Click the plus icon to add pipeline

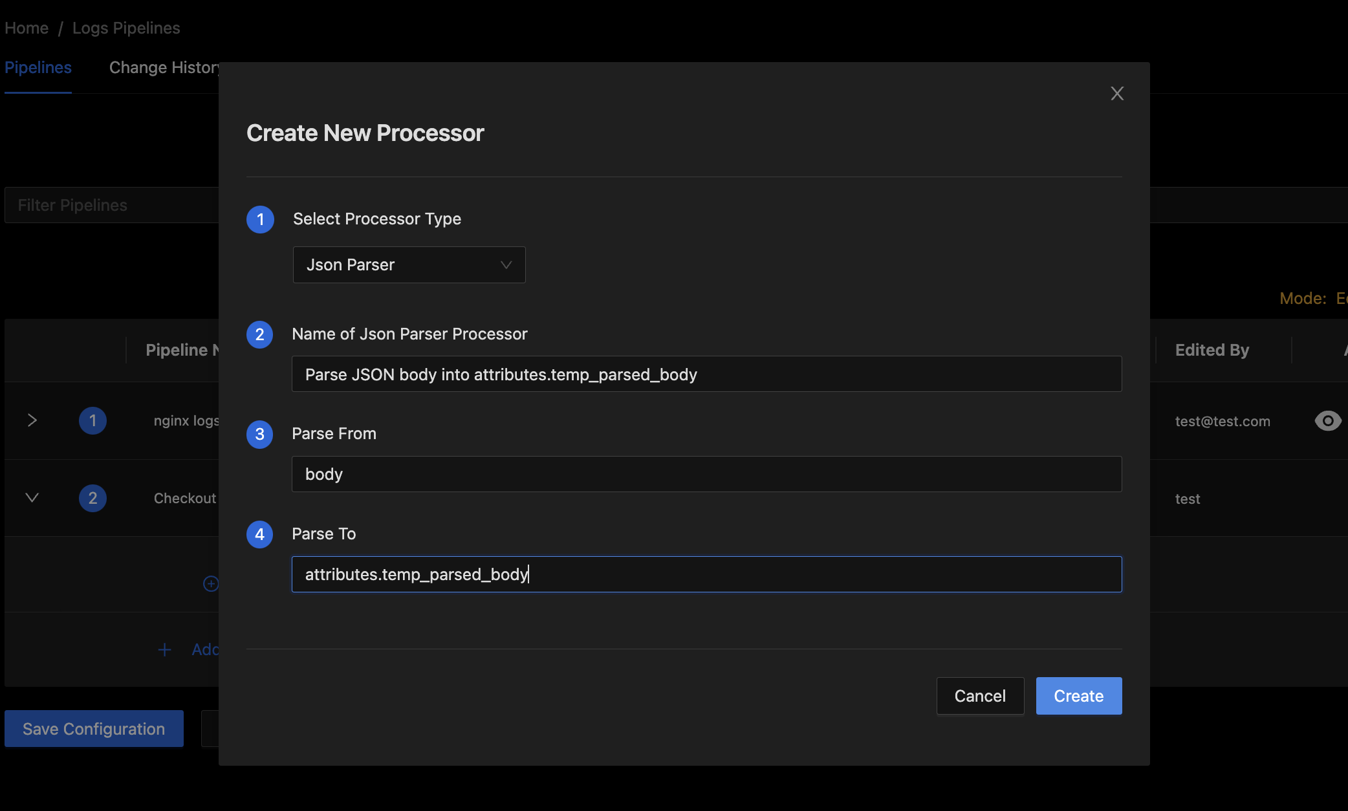(x=165, y=649)
